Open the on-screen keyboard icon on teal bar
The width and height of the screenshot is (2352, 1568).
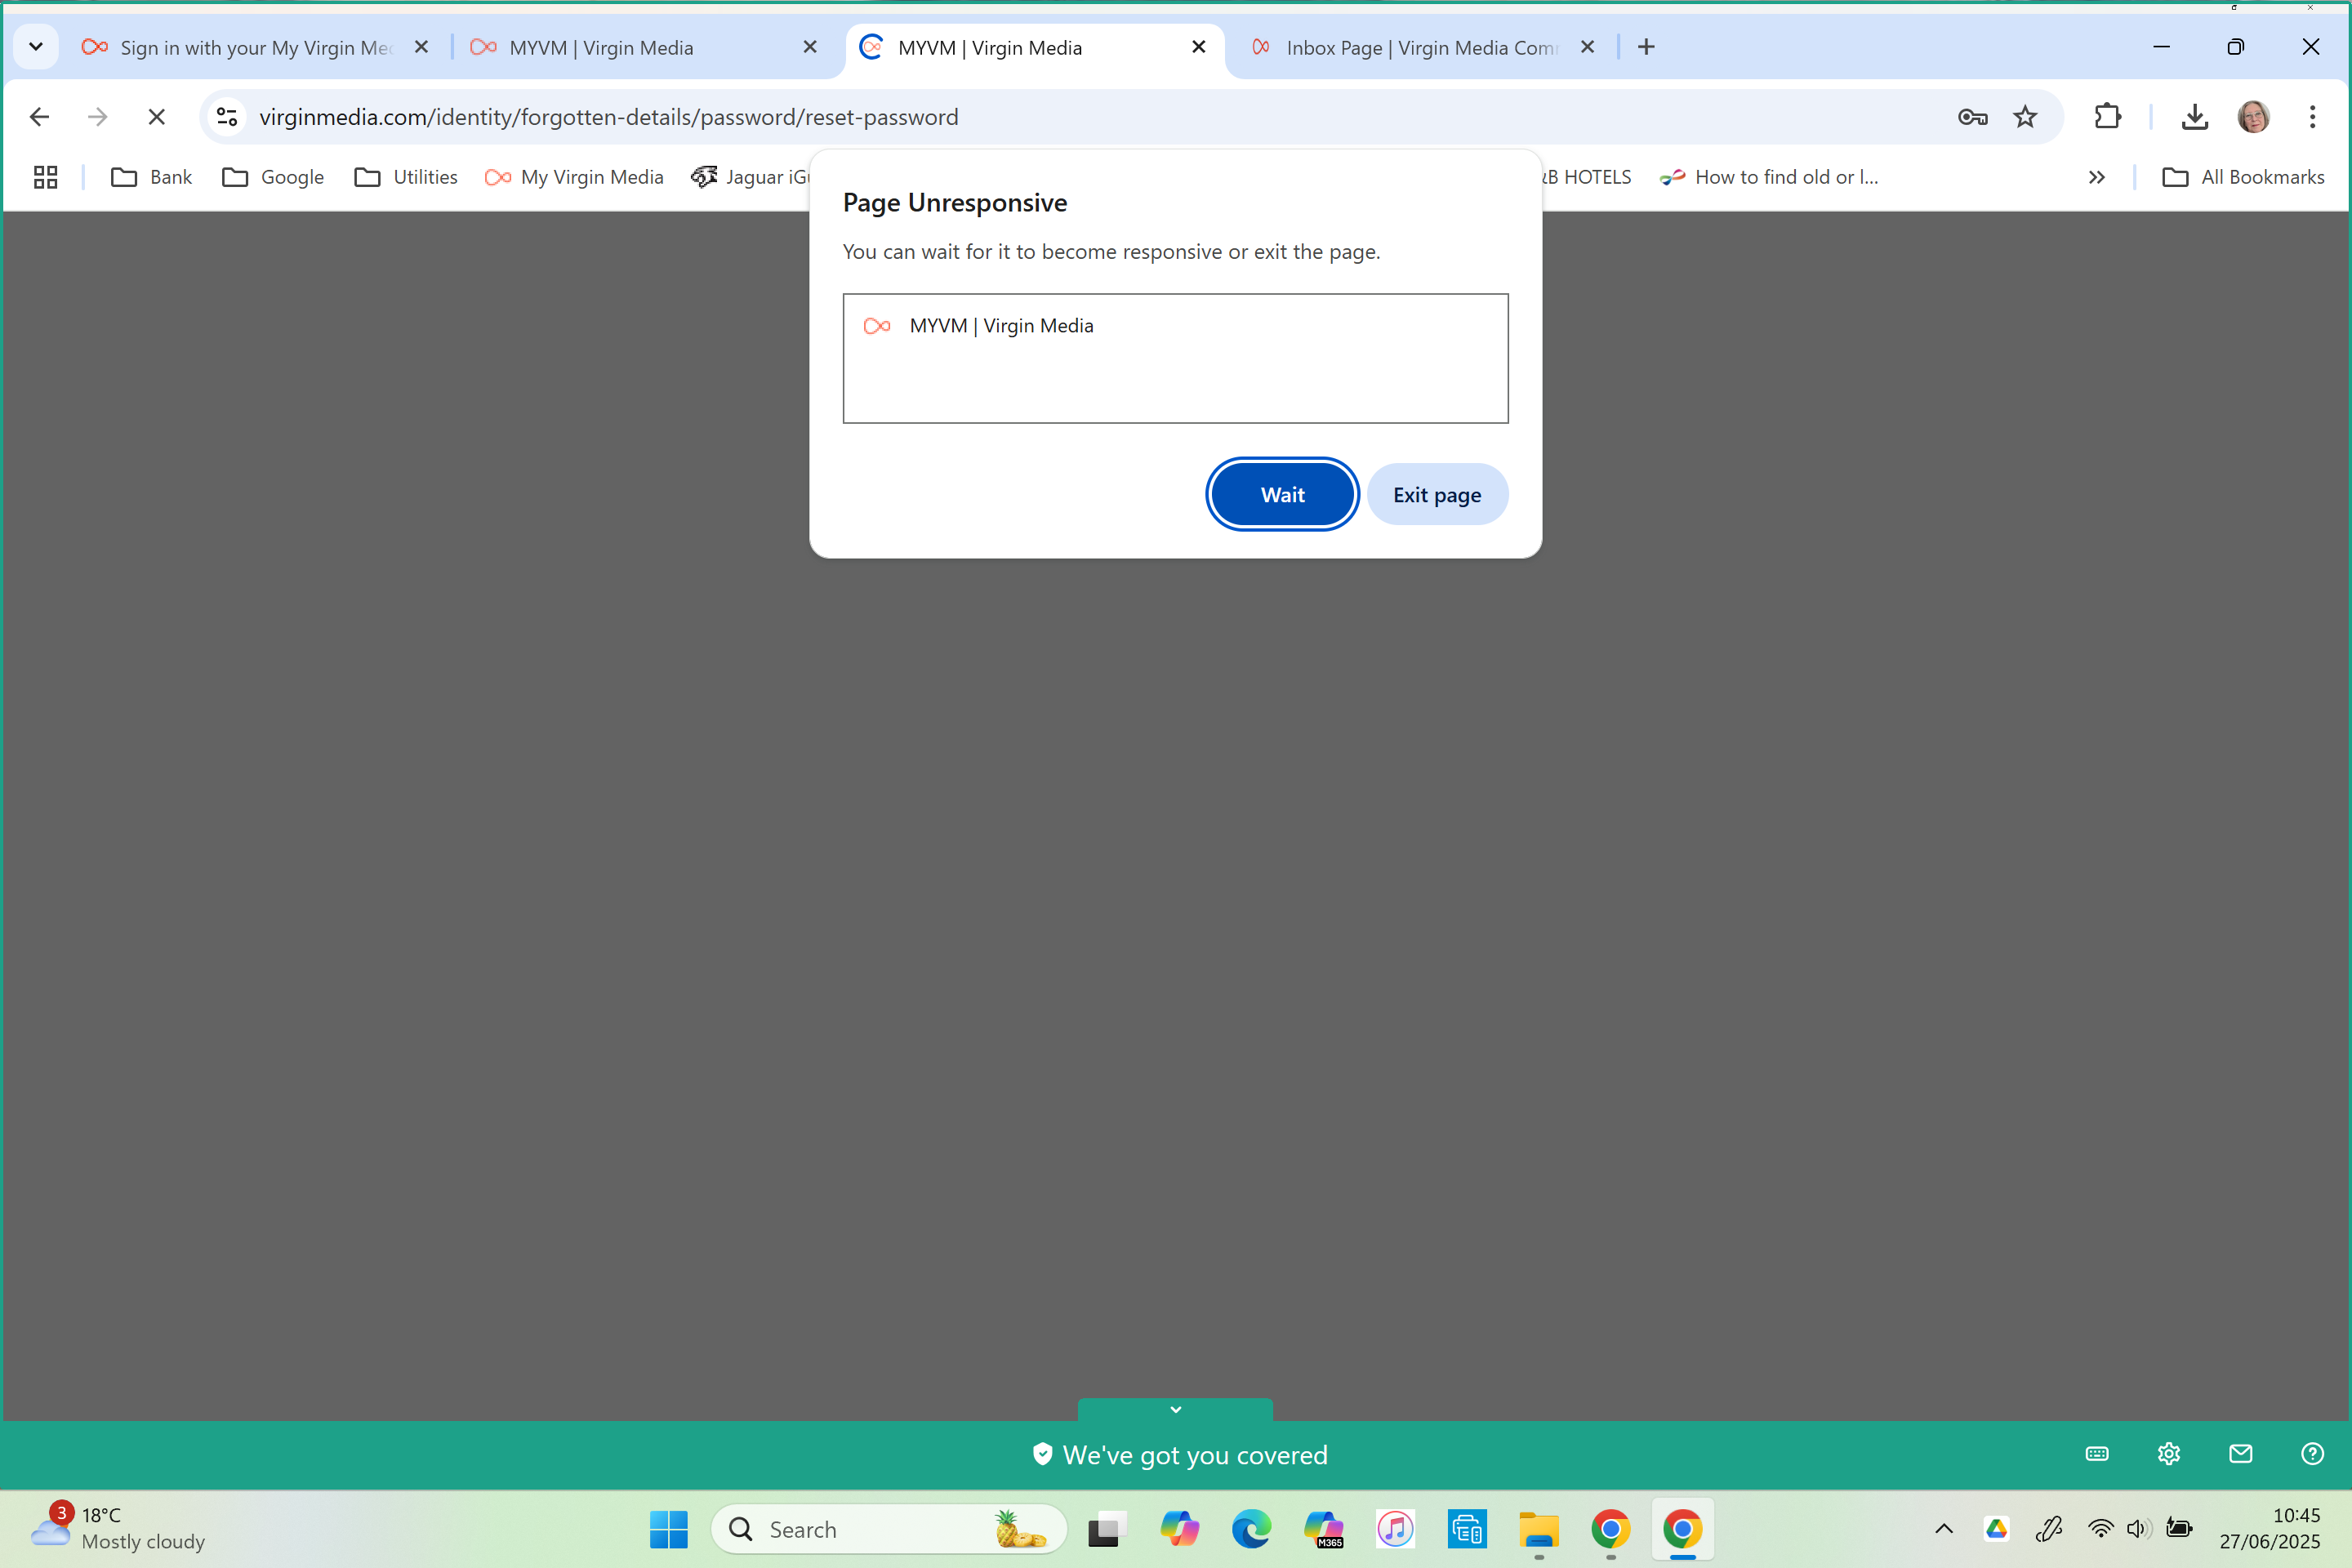point(2096,1454)
